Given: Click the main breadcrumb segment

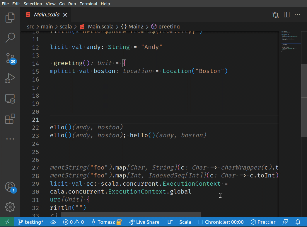Looking at the screenshot, I should 47,27.
